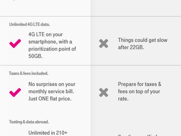
Task: Click the pink checkmark beside No surprises text
Action: (x=15, y=92)
